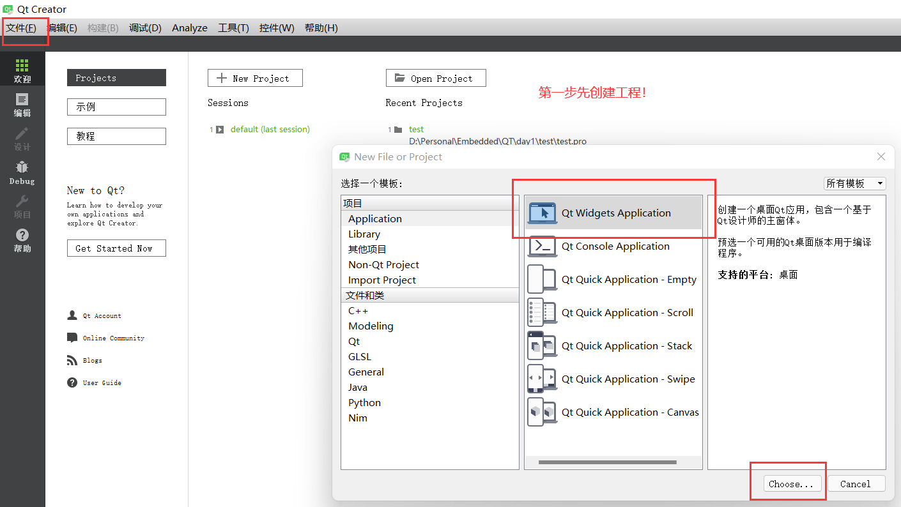The height and width of the screenshot is (507, 901).
Task: Click the Blogs RSS icon
Action: click(72, 360)
